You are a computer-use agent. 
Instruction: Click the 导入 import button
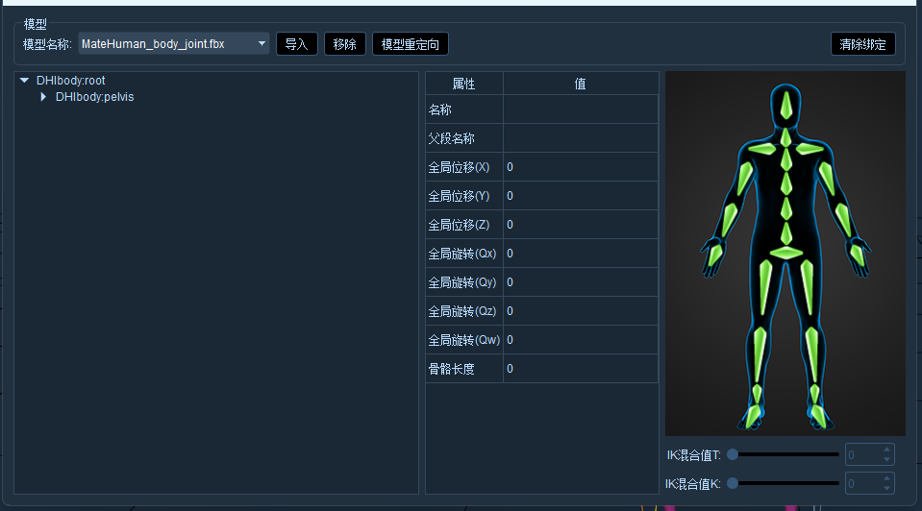pos(296,44)
